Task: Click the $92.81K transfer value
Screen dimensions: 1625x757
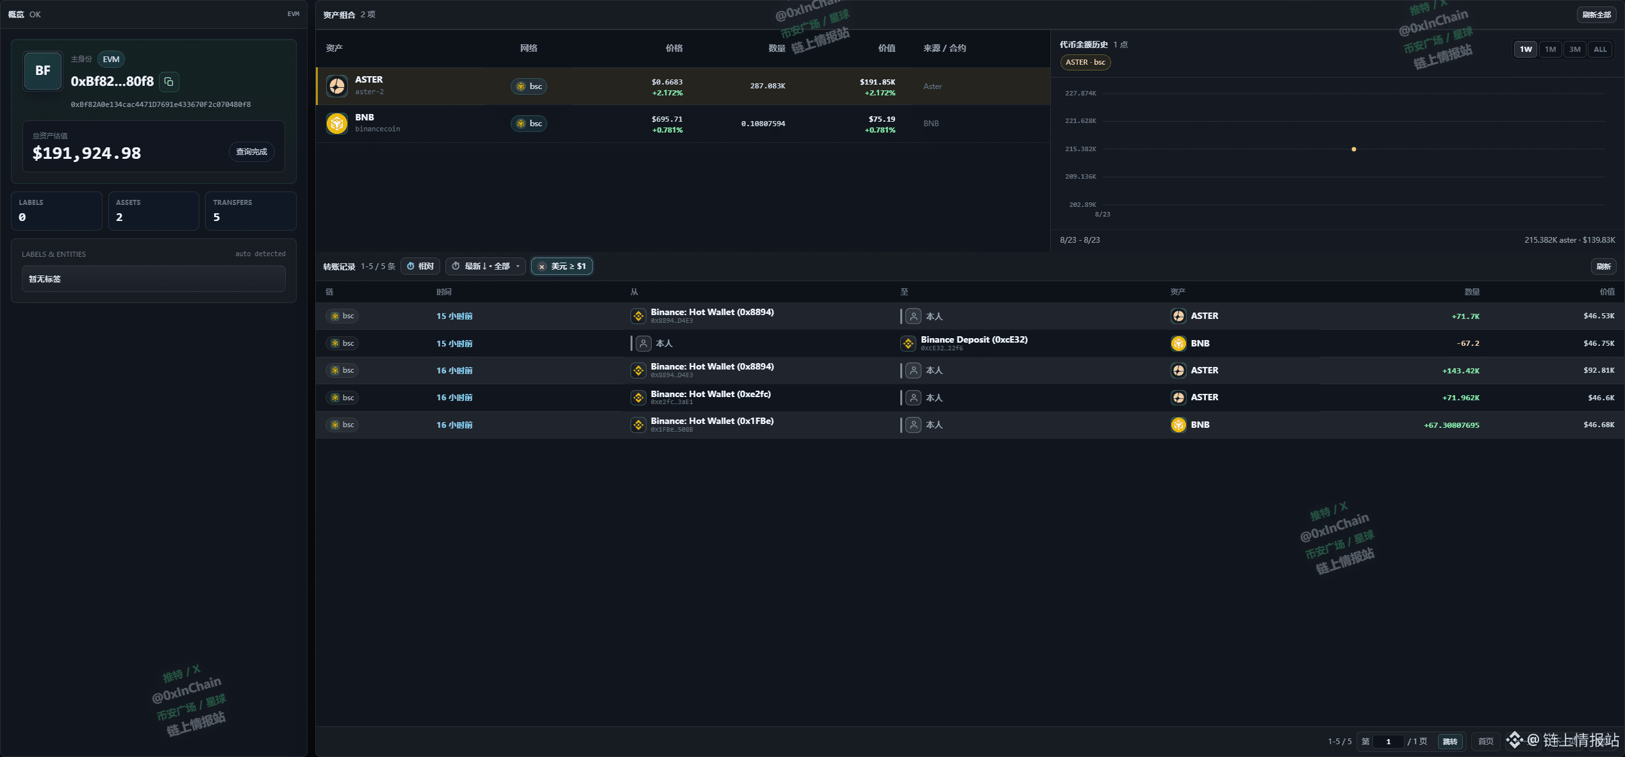Action: tap(1599, 371)
